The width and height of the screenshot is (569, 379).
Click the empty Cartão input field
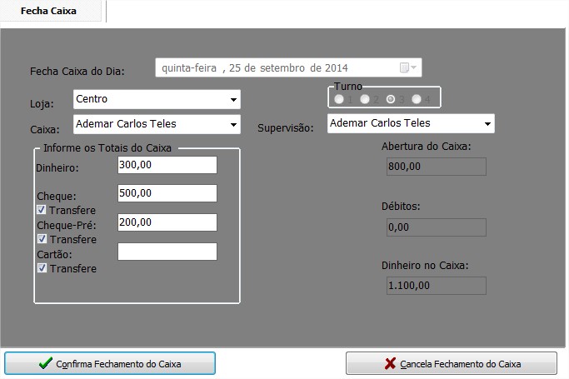[167, 252]
